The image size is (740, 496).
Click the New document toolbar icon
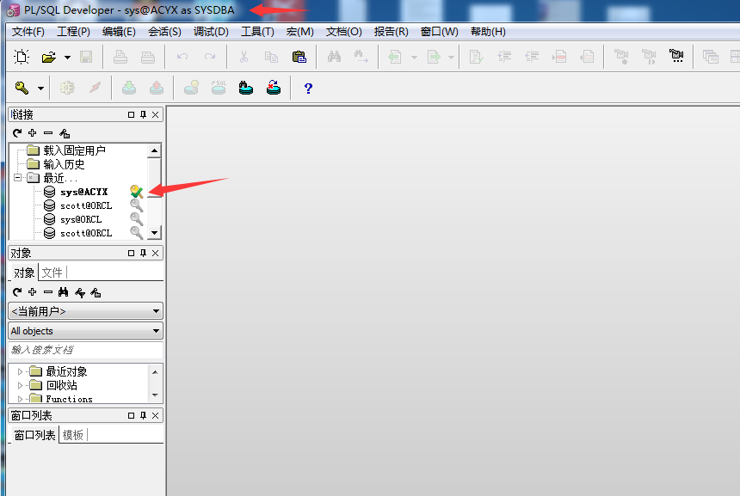[22, 57]
